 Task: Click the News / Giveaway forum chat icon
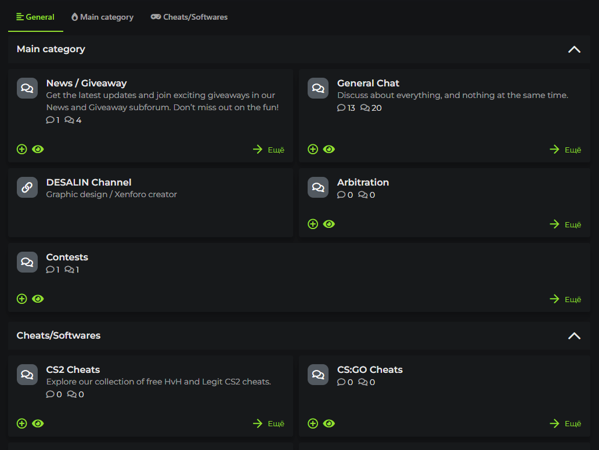(27, 88)
